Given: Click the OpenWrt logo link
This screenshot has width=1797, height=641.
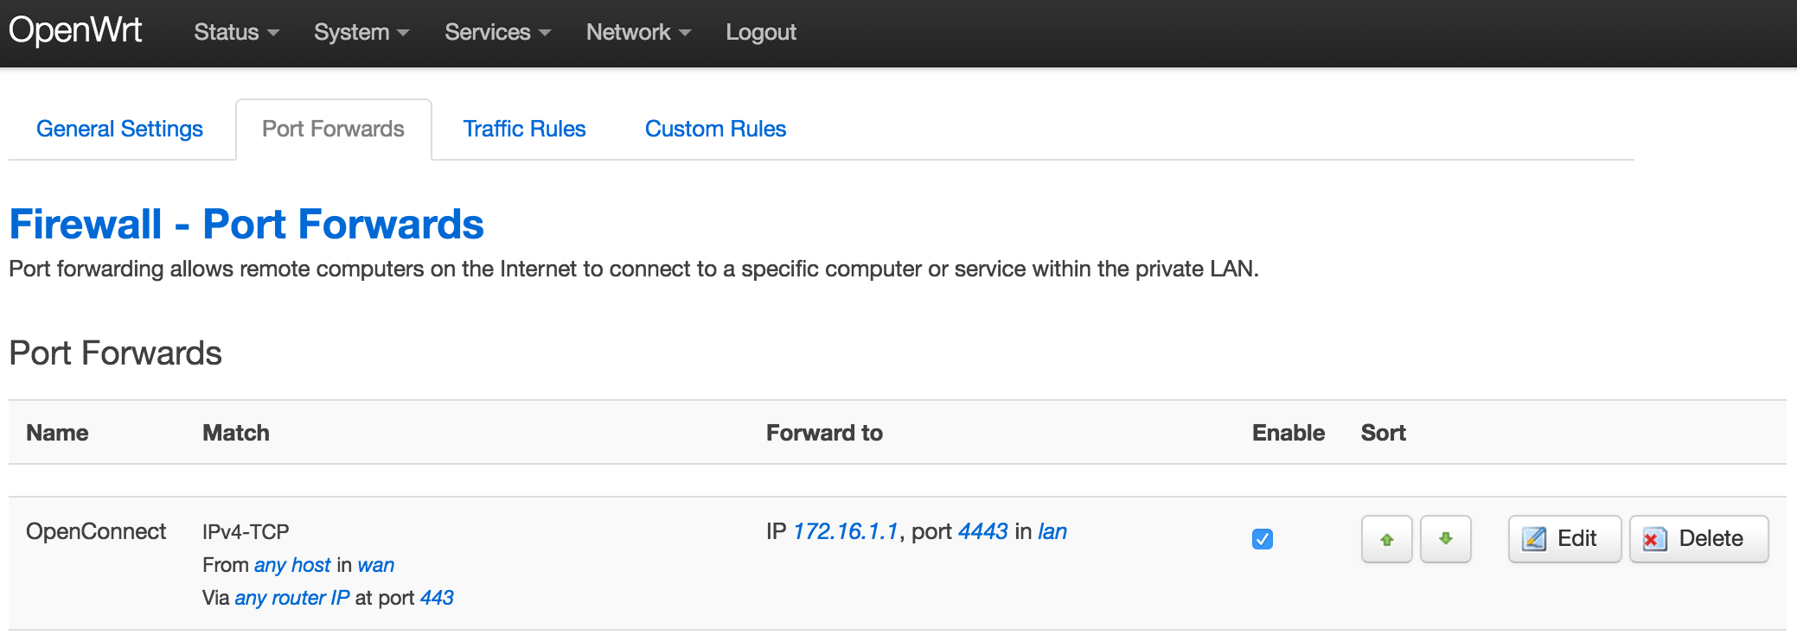Looking at the screenshot, I should tap(75, 30).
